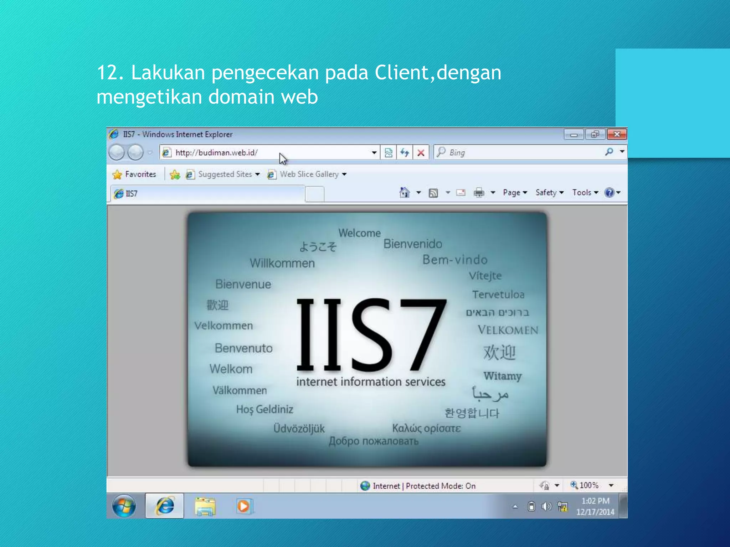Click the network tray icon
Image resolution: width=730 pixels, height=547 pixels.
click(x=563, y=506)
